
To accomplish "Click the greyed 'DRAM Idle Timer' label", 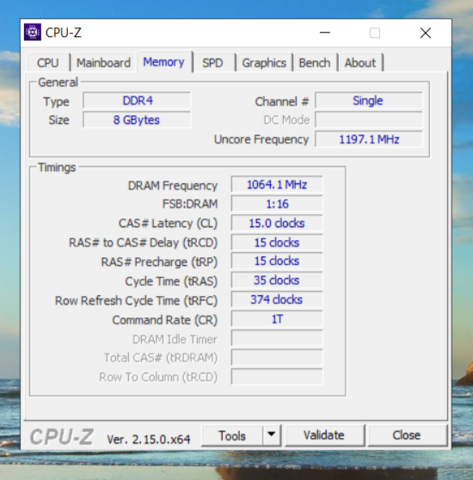I will 175,340.
